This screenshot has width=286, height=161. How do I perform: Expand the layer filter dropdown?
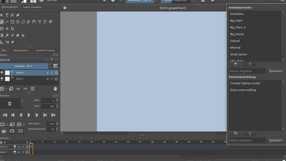[x=54, y=60]
